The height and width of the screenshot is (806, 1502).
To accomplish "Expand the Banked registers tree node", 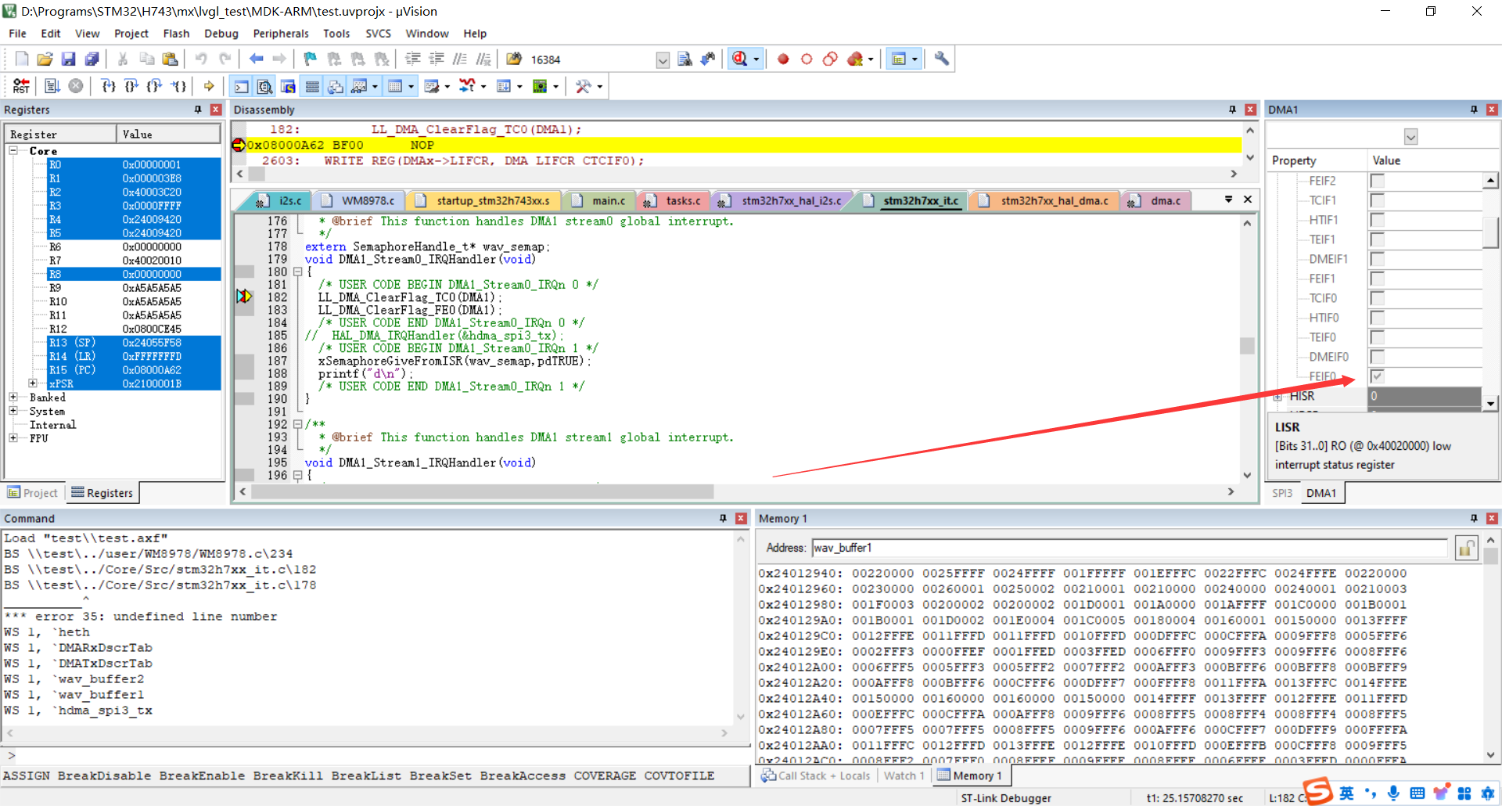I will coord(13,398).
